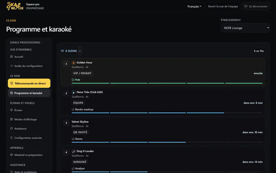The width and height of the screenshot is (276, 173).
Task: Click the queue number 3 badge
Action: point(66,123)
